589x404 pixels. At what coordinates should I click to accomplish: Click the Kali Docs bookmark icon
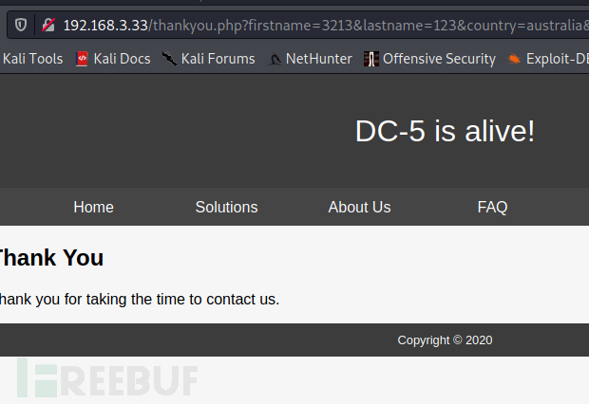tap(82, 59)
